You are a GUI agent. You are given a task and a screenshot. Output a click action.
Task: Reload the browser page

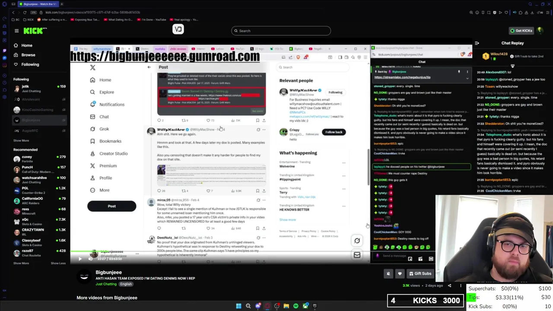pos(25,13)
